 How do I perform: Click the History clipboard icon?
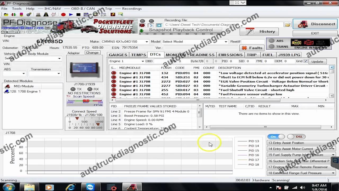[x=250, y=31]
